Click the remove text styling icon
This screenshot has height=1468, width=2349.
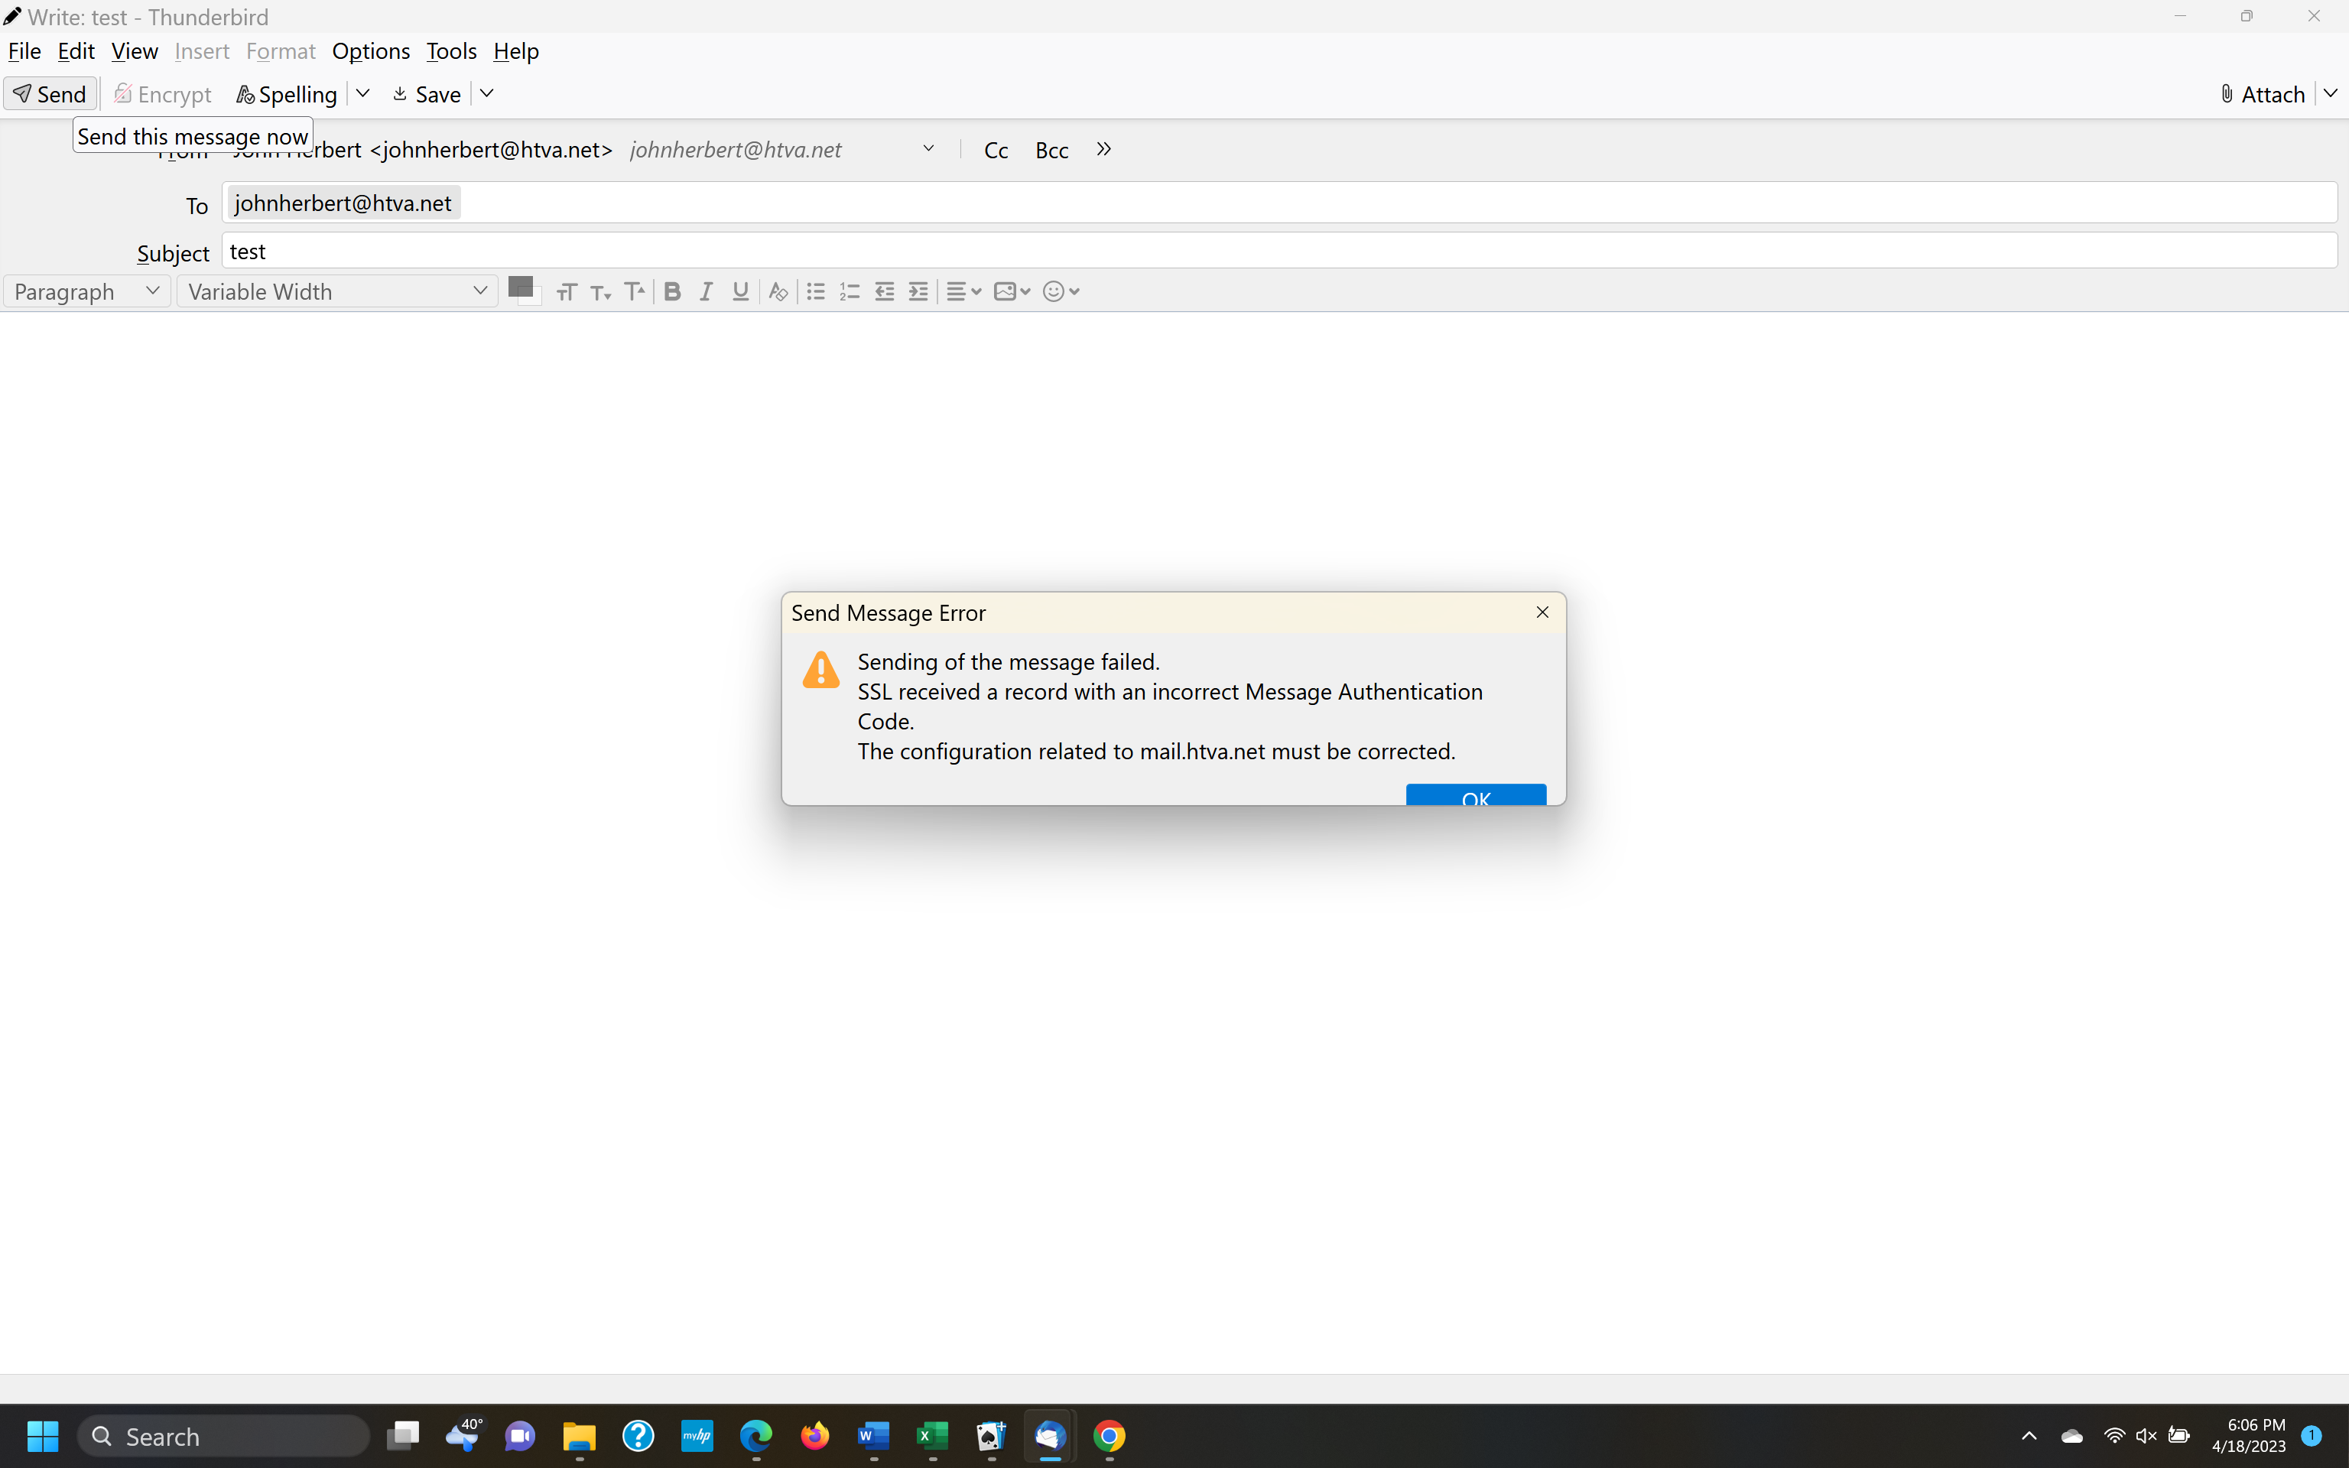(x=778, y=291)
